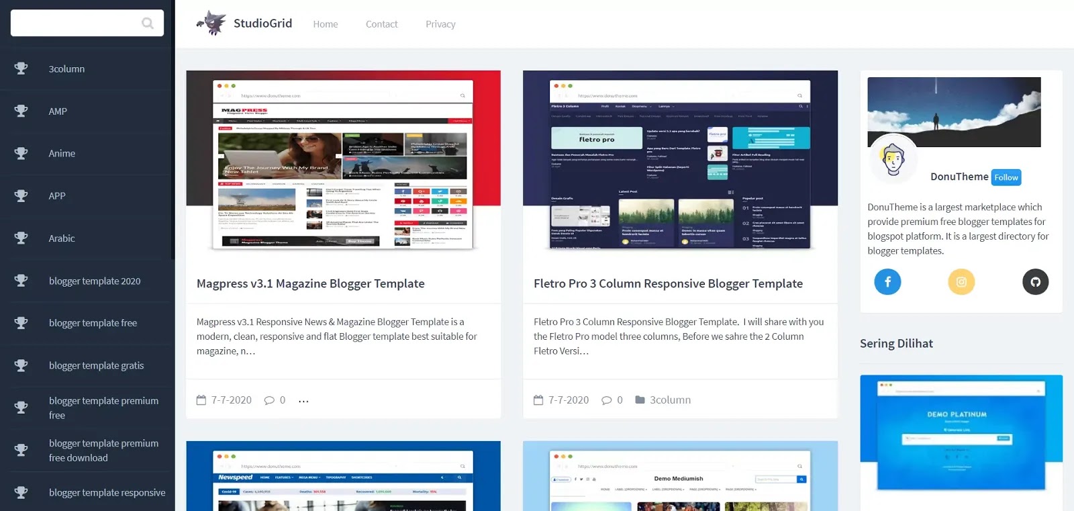Click folder icon next to 3column label

click(x=640, y=400)
